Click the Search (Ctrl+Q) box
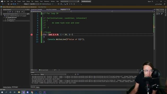 [x=70, y=1]
